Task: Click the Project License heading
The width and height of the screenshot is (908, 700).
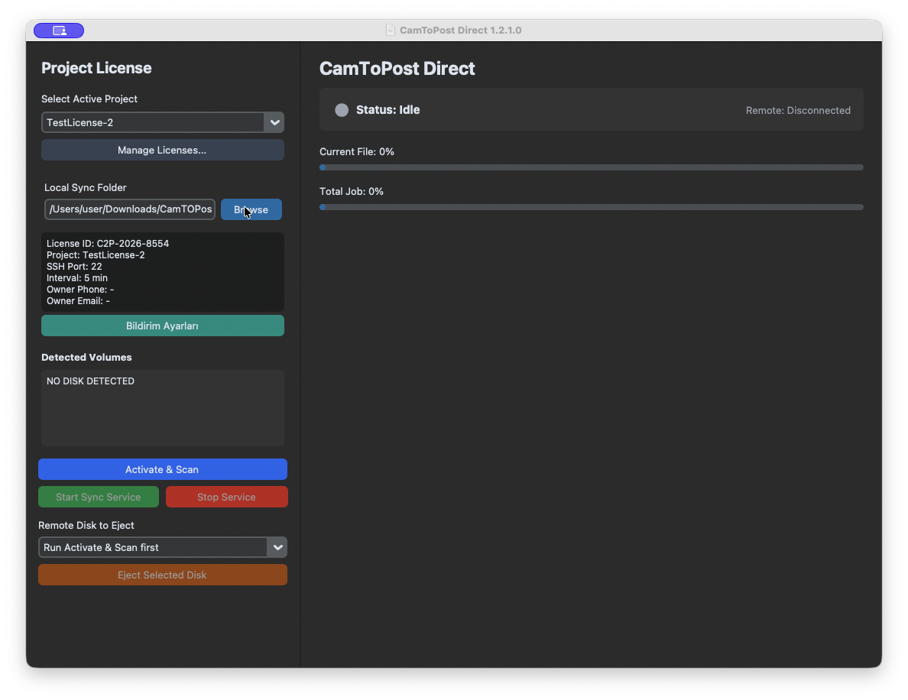Action: tap(96, 68)
